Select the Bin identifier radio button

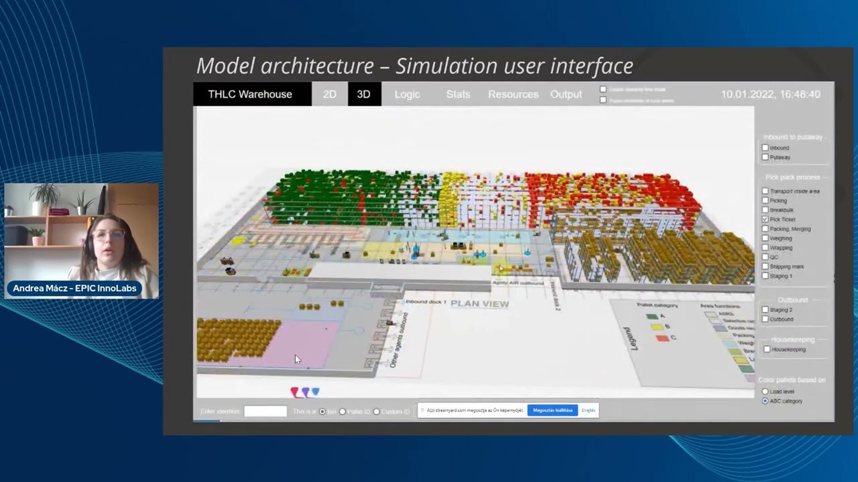pos(322,411)
